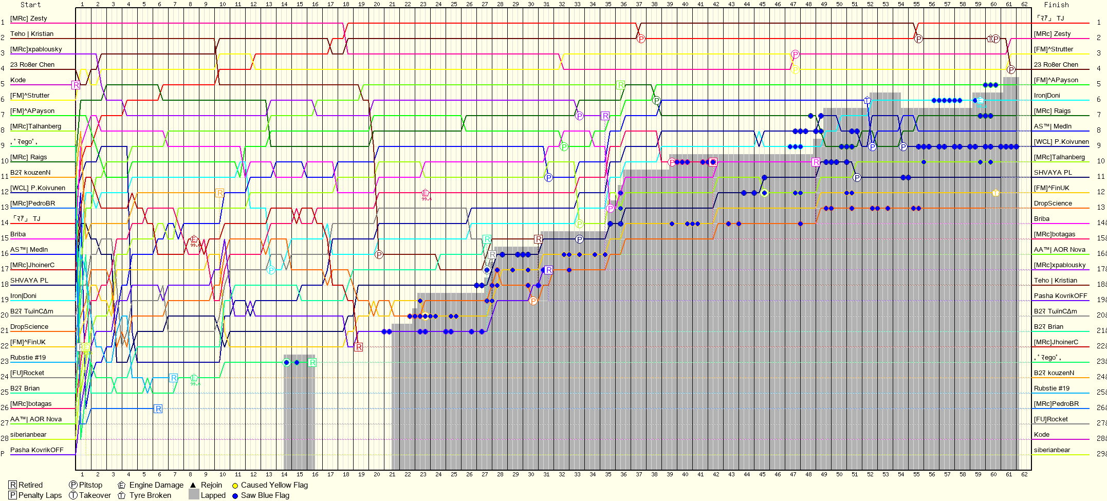Screen dimensions: 1107x501
Task: Select starting driver 'Teho | Kristian'
Action: (x=32, y=34)
